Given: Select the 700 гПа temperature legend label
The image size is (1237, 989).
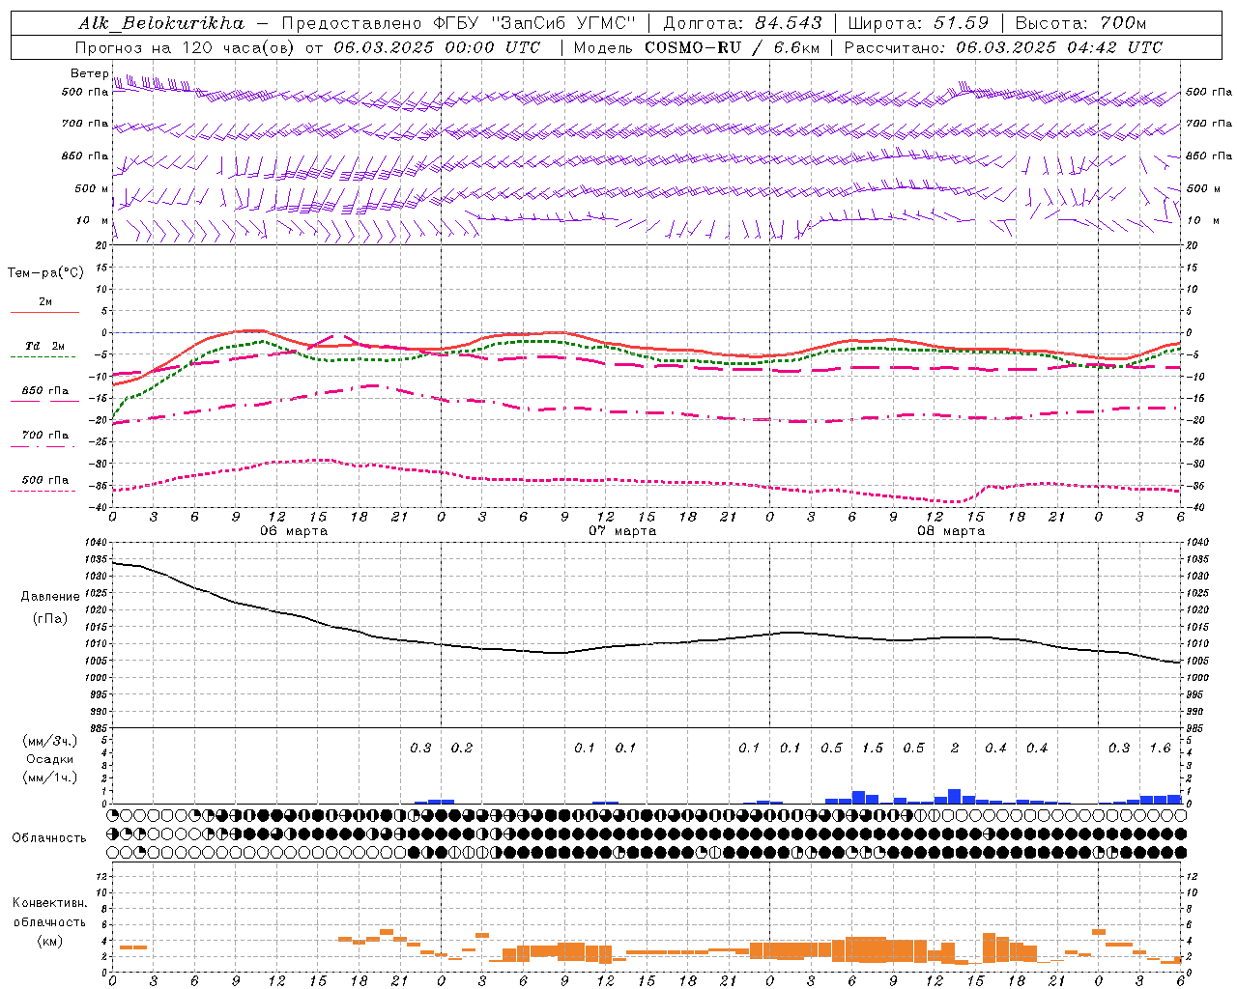Looking at the screenshot, I should pyautogui.click(x=44, y=436).
